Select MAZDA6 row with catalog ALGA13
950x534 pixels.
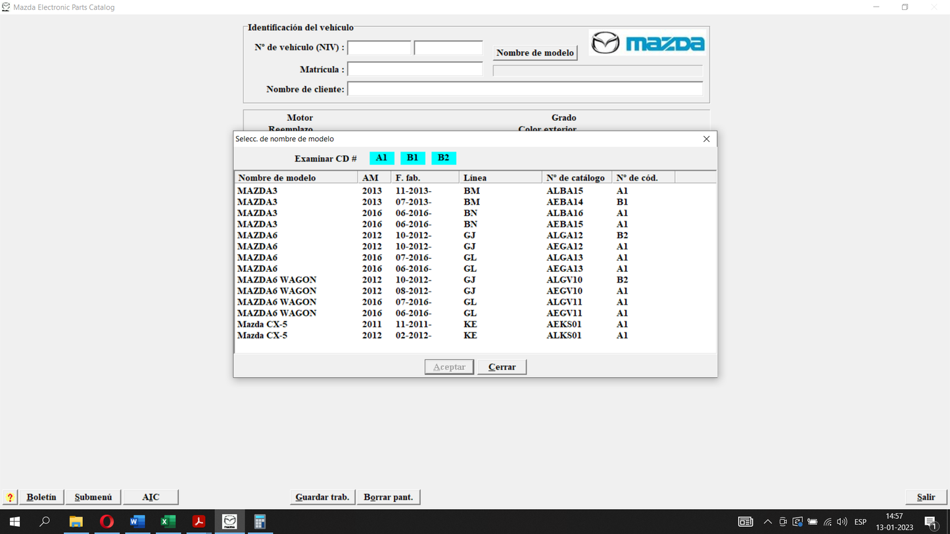pos(475,257)
